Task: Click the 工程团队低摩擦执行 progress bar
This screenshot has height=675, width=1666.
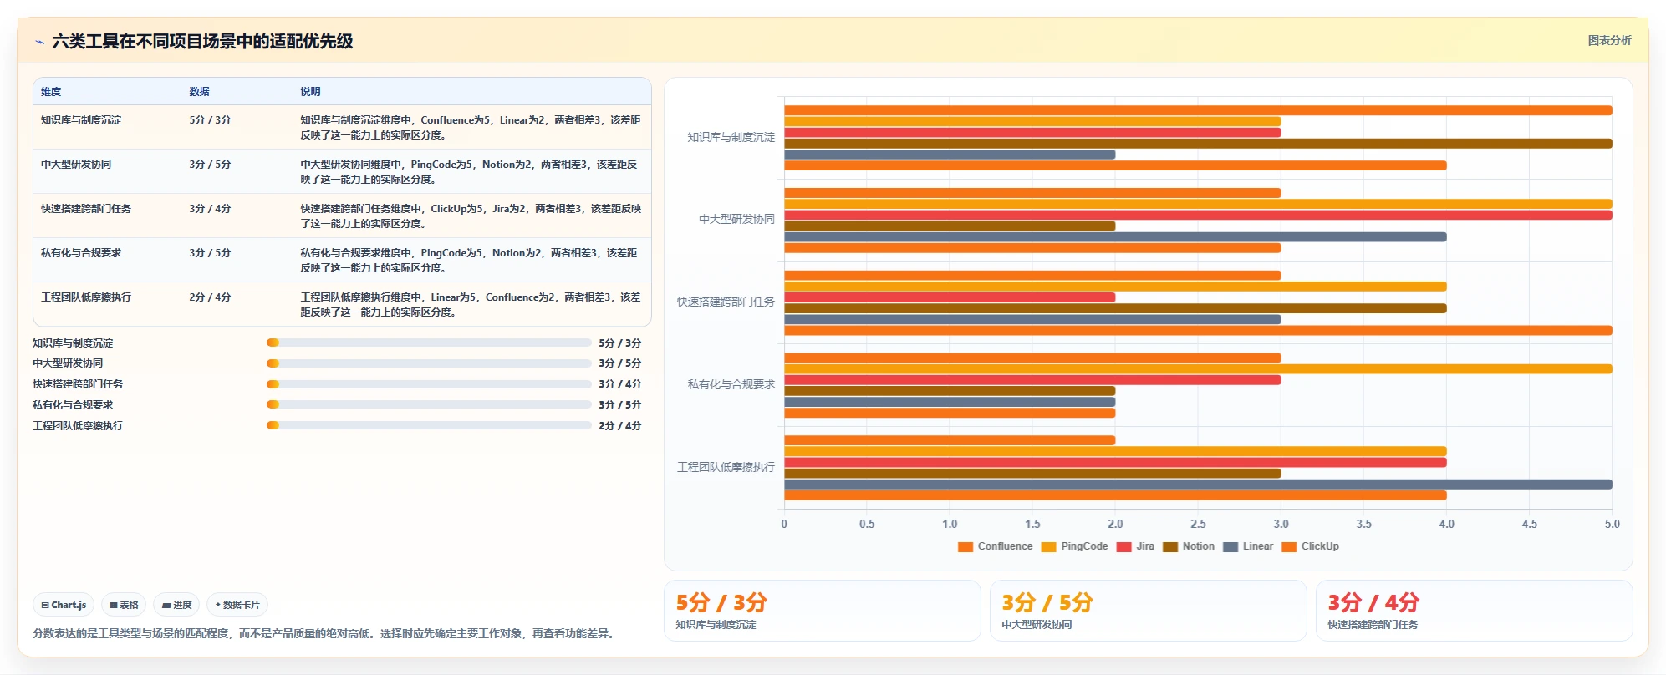Action: click(429, 425)
